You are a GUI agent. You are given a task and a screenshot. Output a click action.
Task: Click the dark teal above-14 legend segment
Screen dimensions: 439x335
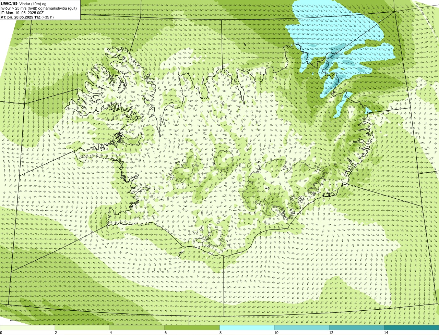412,328
